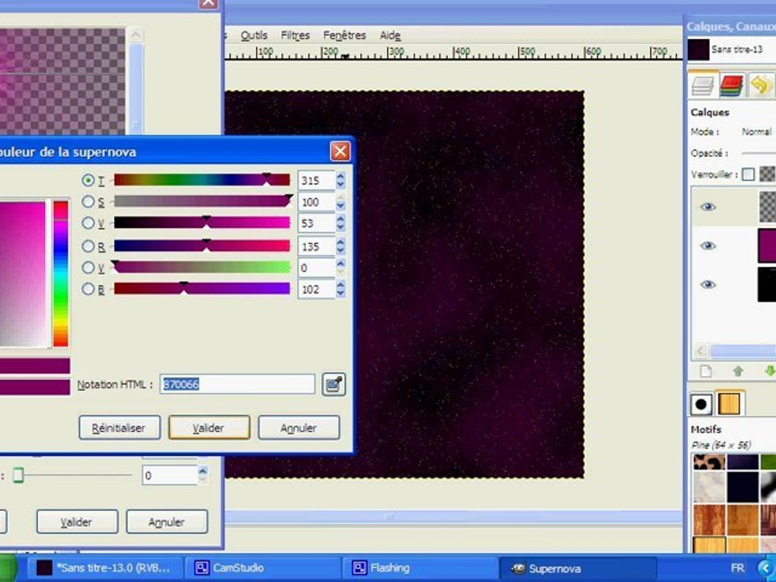776x582 pixels.
Task: Click Annuler in the supernova color dialog
Action: point(299,428)
